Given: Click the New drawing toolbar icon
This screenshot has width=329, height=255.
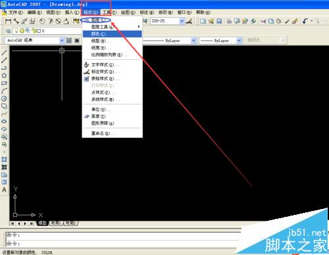Looking at the screenshot, I should [203, 21].
